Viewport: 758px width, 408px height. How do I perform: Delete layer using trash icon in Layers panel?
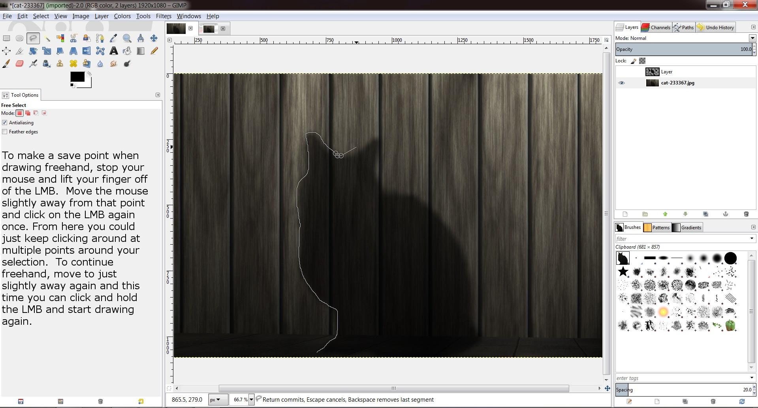(x=746, y=214)
